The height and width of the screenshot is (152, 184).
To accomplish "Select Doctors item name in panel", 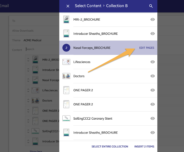I will 79,76.
